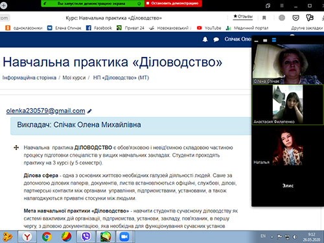
Task: Open the Новокаховський bookmark
Action: [x=170, y=28]
